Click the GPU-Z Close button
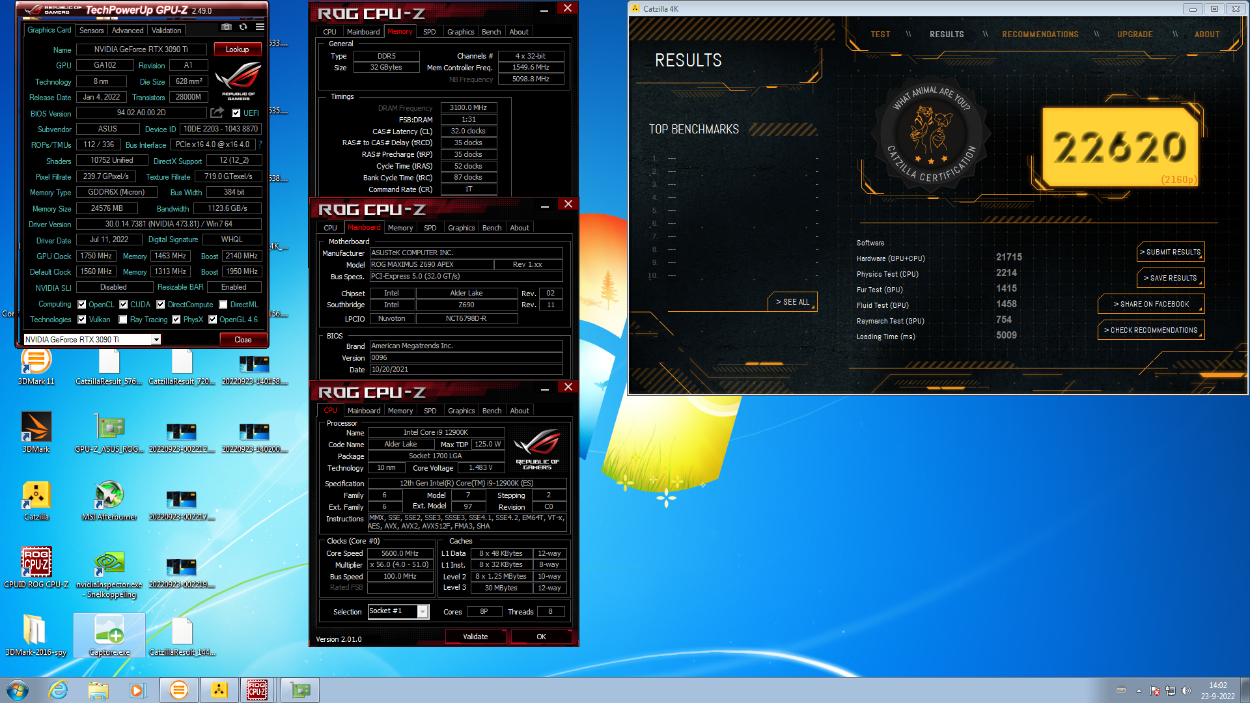The width and height of the screenshot is (1250, 703). click(x=243, y=340)
